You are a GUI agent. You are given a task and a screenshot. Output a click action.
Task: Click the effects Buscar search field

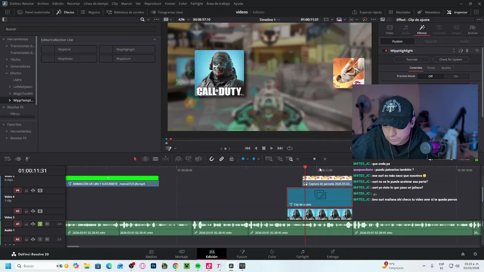(80, 29)
